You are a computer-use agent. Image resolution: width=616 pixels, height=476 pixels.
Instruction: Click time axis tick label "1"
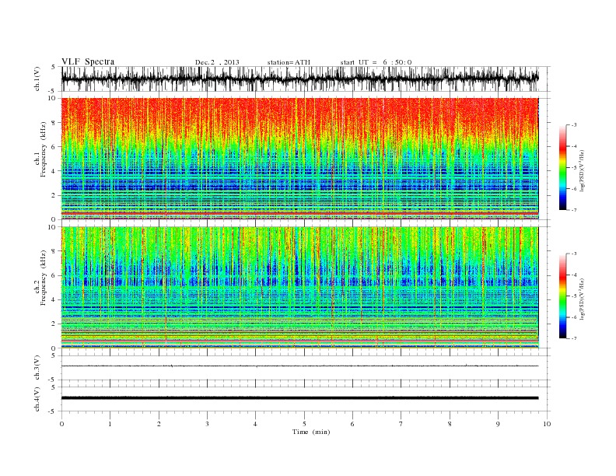[110, 424]
